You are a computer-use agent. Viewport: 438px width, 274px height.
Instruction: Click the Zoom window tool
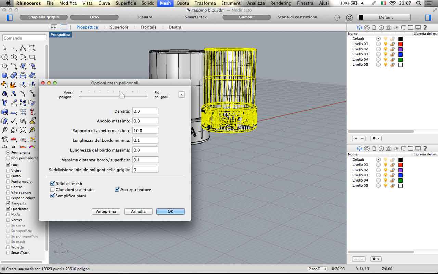[14, 130]
